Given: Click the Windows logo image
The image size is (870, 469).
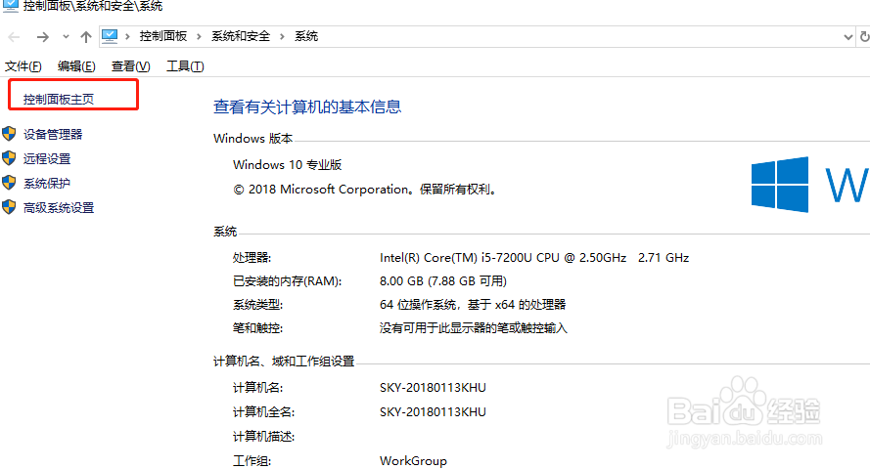Looking at the screenshot, I should tap(780, 185).
